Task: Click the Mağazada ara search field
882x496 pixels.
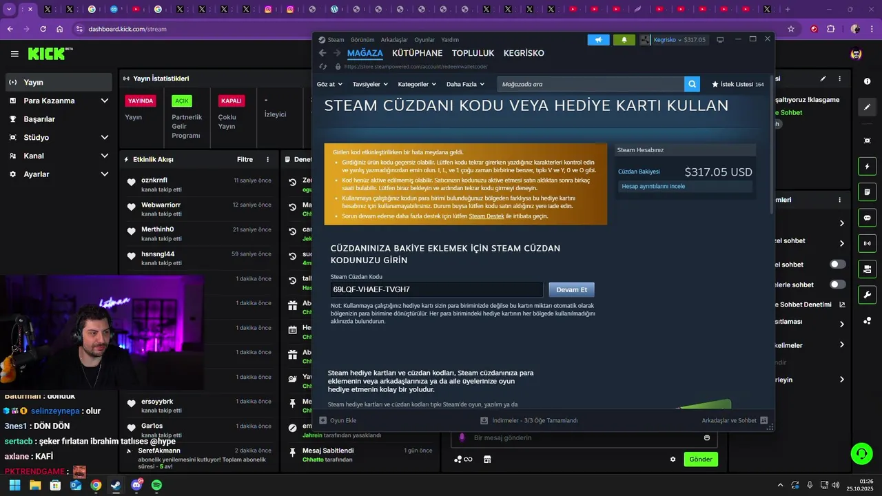Action: pyautogui.click(x=591, y=84)
